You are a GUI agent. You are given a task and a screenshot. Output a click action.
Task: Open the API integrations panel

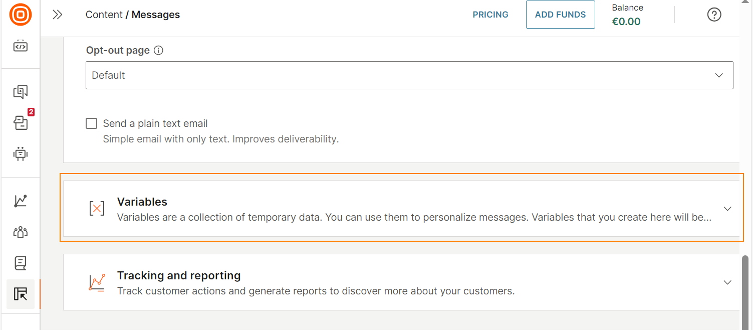coord(20,46)
